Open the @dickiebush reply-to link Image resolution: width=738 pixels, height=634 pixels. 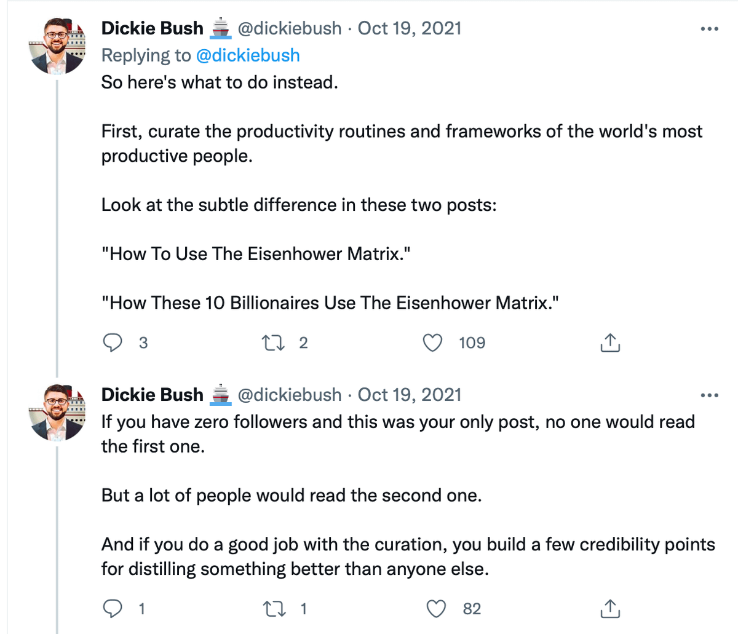coord(248,55)
